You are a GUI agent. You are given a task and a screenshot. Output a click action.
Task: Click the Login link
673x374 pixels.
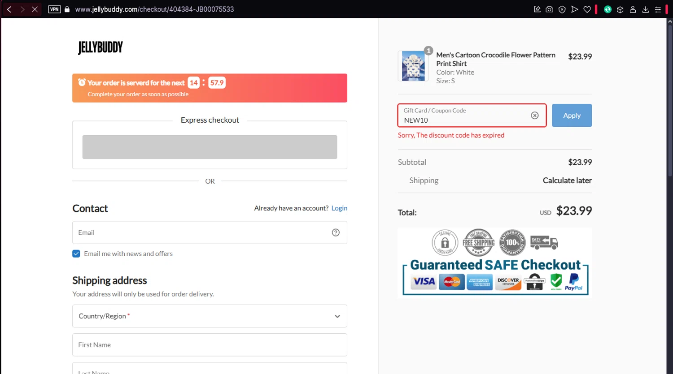tap(339, 208)
